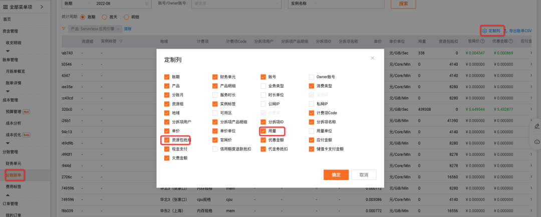Check the 服务时长 checkbox

215,95
